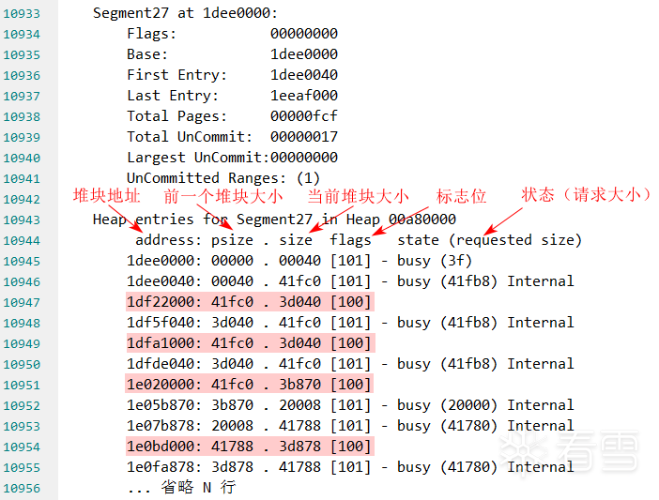
Task: Click the requested size (3f) value
Action: 456,261
